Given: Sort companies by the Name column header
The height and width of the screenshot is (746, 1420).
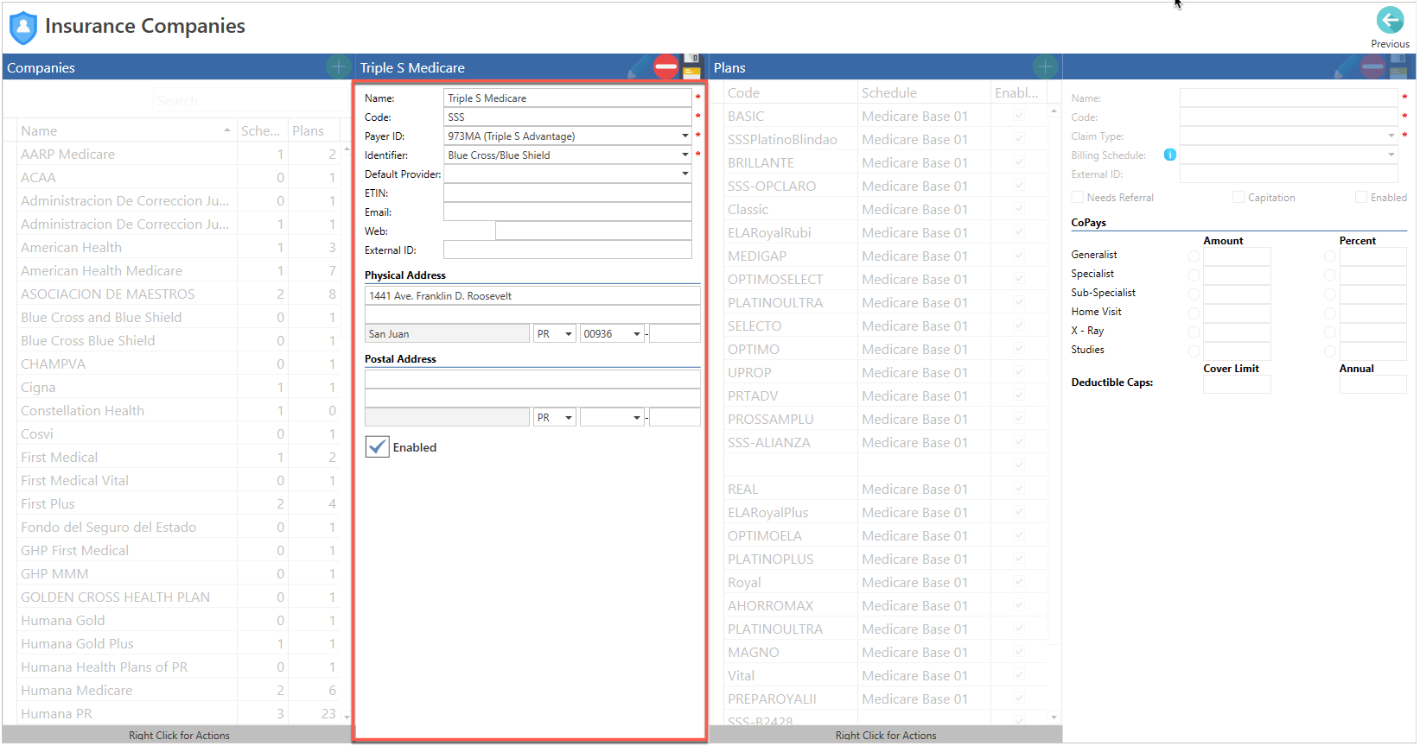Looking at the screenshot, I should click(126, 130).
